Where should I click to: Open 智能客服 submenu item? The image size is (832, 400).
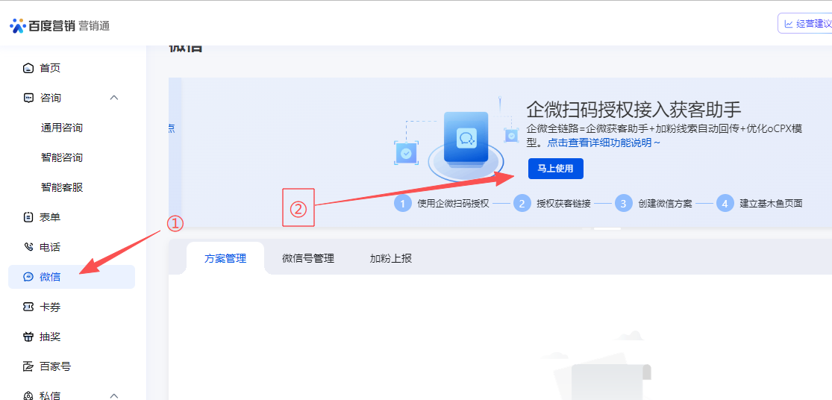pyautogui.click(x=62, y=187)
